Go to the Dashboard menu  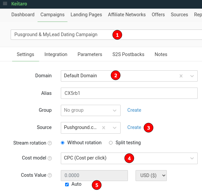click(x=23, y=15)
